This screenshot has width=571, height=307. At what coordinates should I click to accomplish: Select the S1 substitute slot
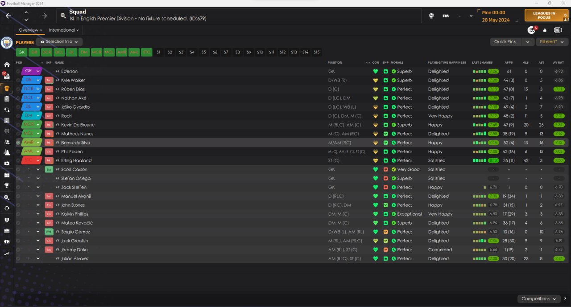coord(158,52)
